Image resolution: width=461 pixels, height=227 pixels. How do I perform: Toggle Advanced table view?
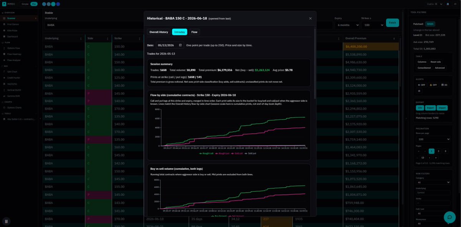click(x=440, y=68)
